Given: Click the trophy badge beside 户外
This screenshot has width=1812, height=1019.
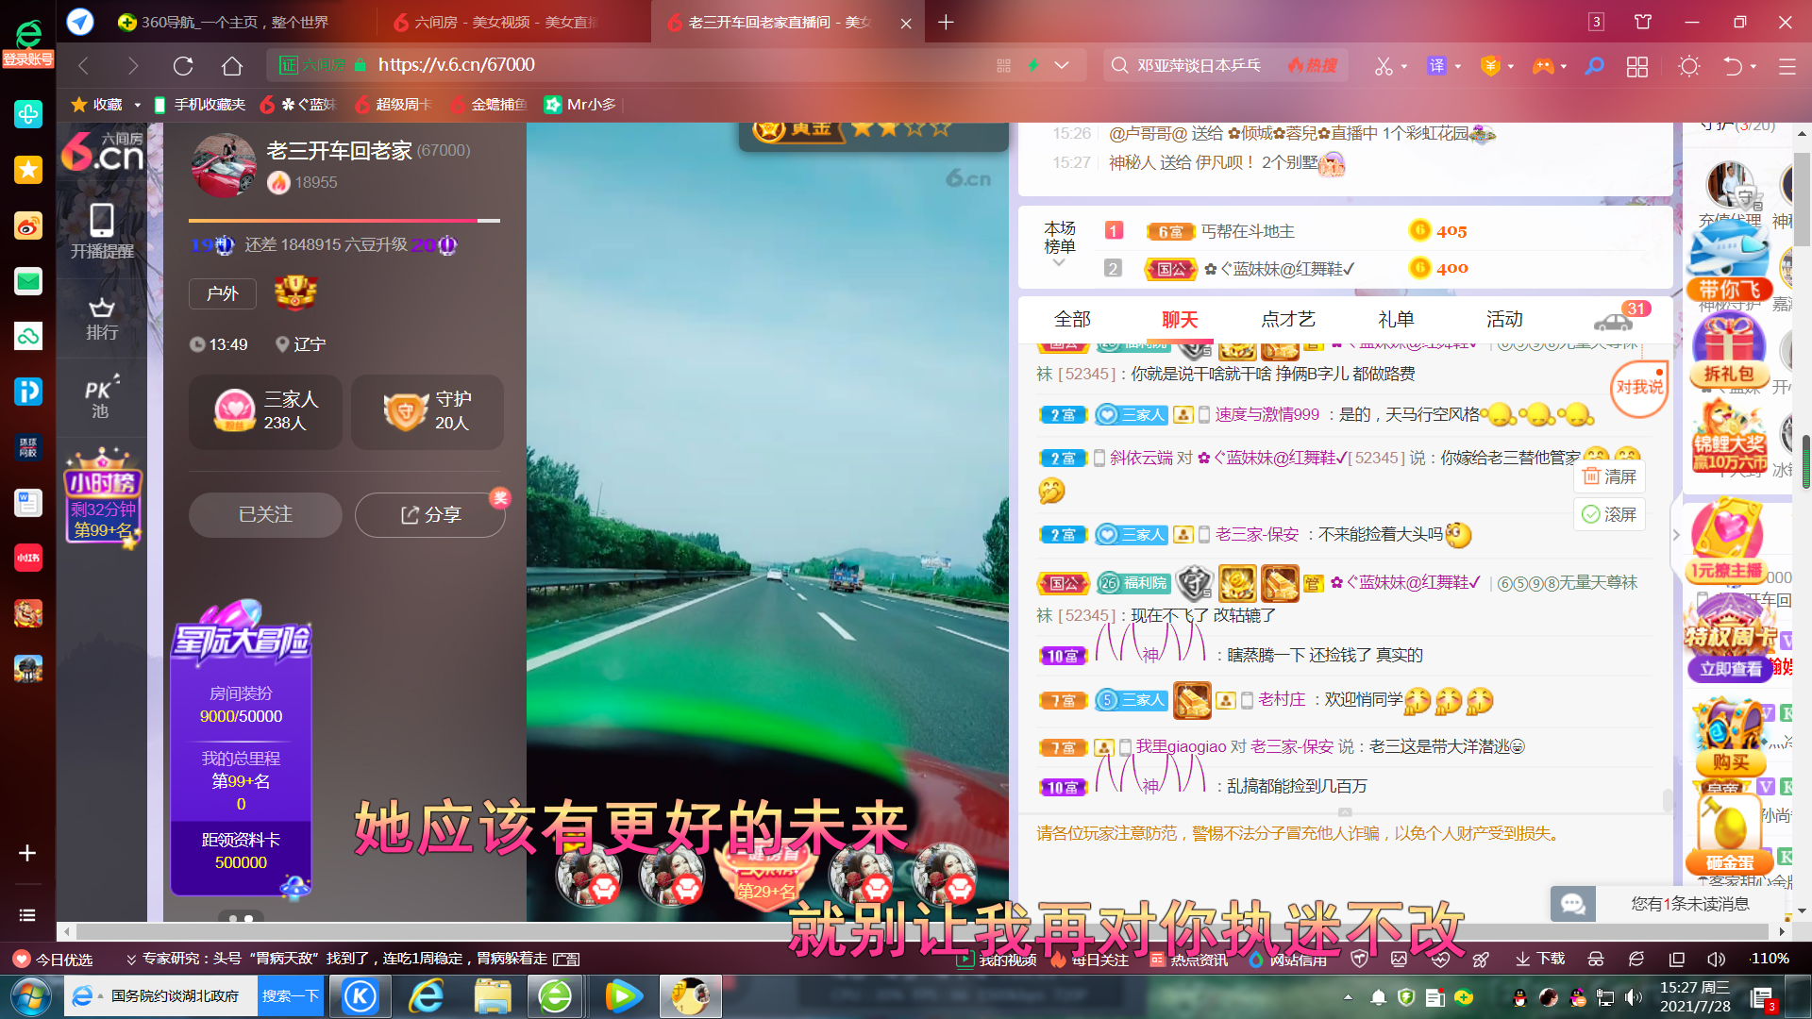Looking at the screenshot, I should click(295, 293).
